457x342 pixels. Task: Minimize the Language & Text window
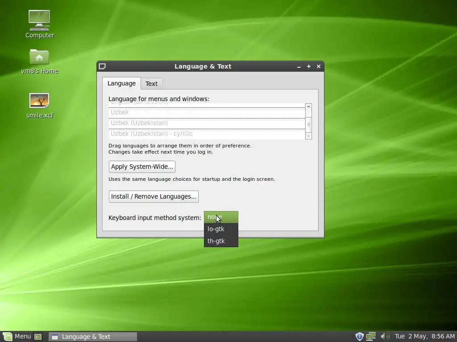pos(299,67)
